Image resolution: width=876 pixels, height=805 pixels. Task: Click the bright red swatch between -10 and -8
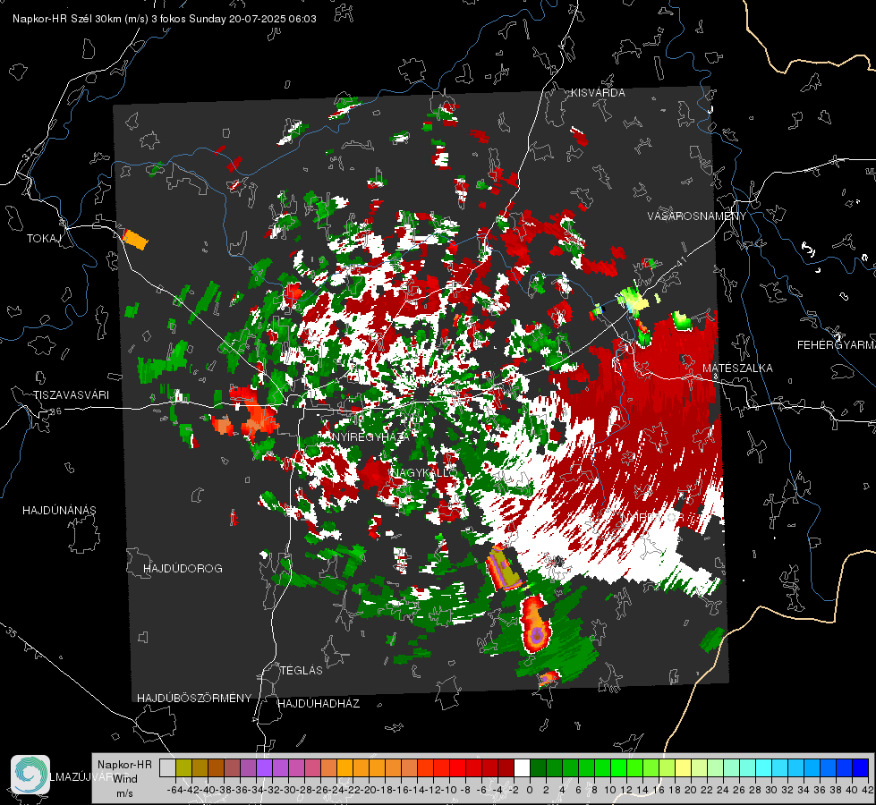(x=457, y=767)
